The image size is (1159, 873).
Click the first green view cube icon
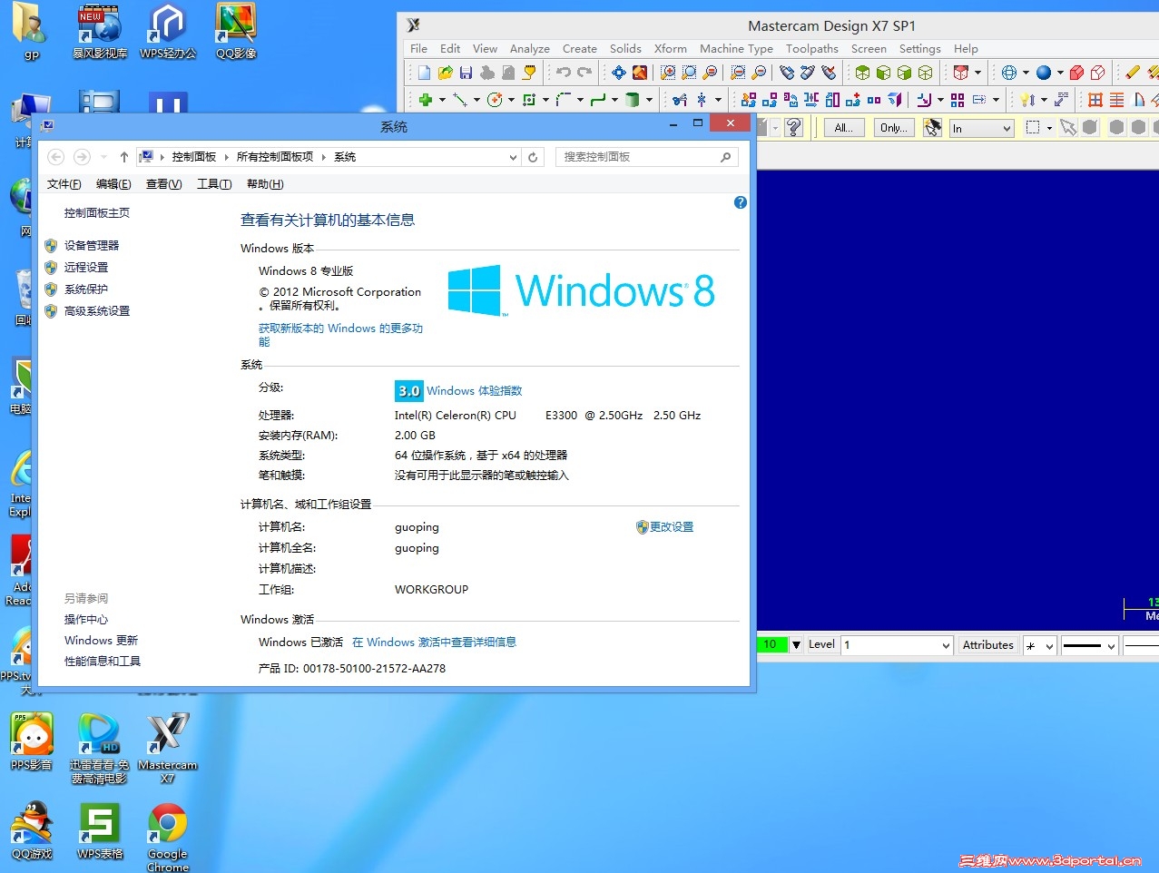862,73
